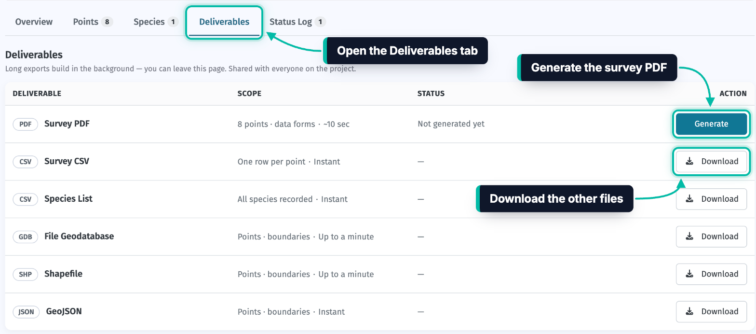Click the CSV badge beside Species List

pos(25,199)
